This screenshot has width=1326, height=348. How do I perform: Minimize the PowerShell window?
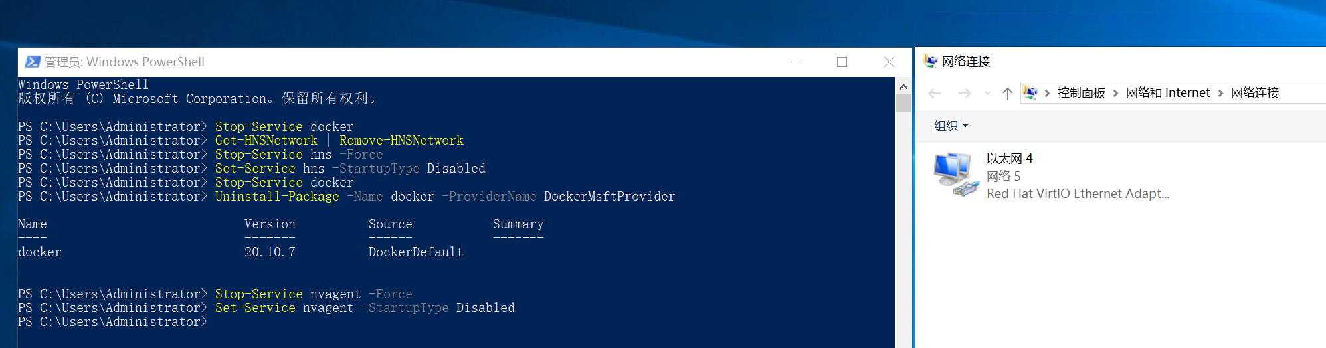pos(796,62)
